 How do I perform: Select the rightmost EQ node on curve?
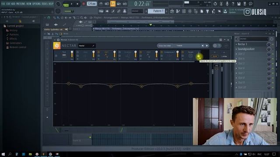(x=191, y=83)
